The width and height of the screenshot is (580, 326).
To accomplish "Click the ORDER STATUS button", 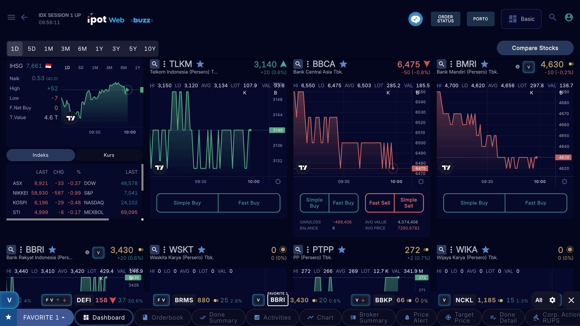I will point(445,19).
